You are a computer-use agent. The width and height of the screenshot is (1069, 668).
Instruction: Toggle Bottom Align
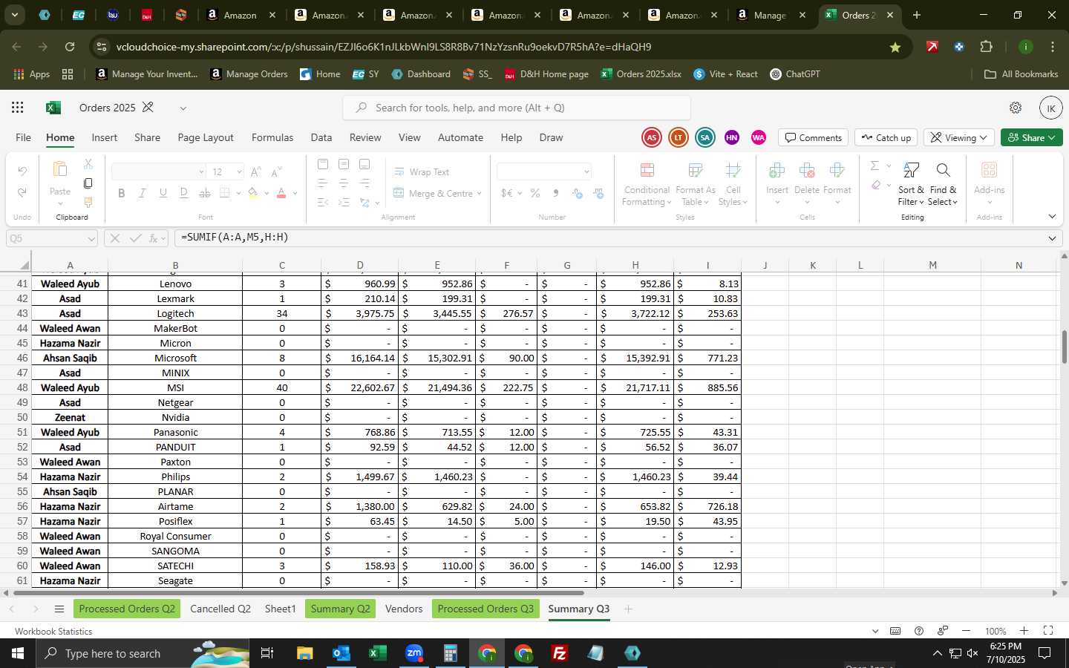364,164
